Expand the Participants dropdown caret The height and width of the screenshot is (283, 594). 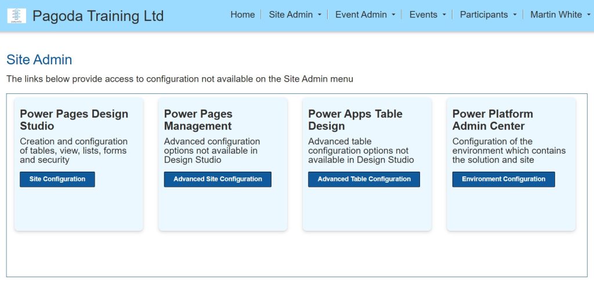tap(515, 14)
